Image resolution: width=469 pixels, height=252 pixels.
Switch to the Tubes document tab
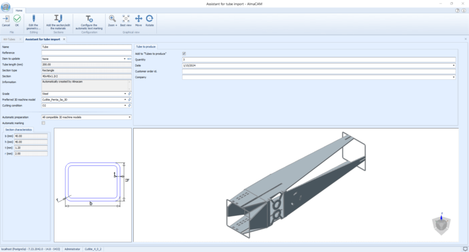click(11, 39)
